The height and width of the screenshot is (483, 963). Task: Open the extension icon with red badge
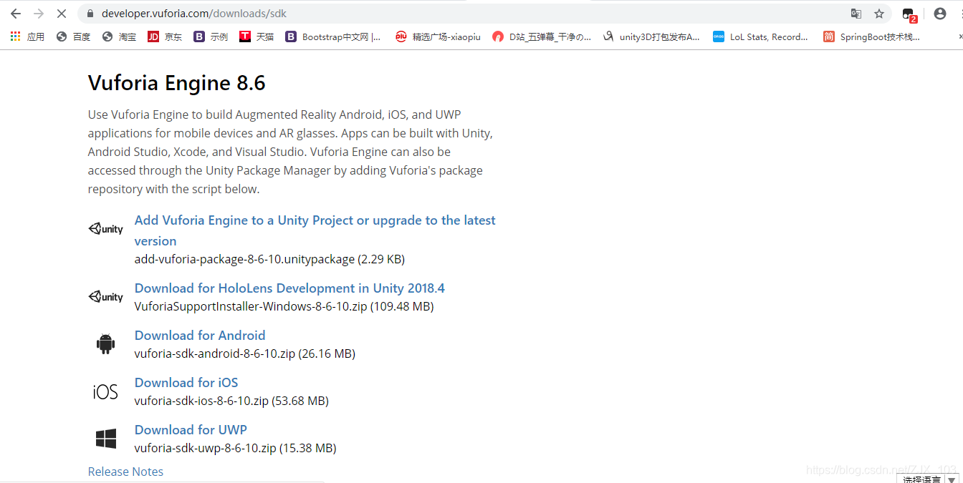[909, 14]
